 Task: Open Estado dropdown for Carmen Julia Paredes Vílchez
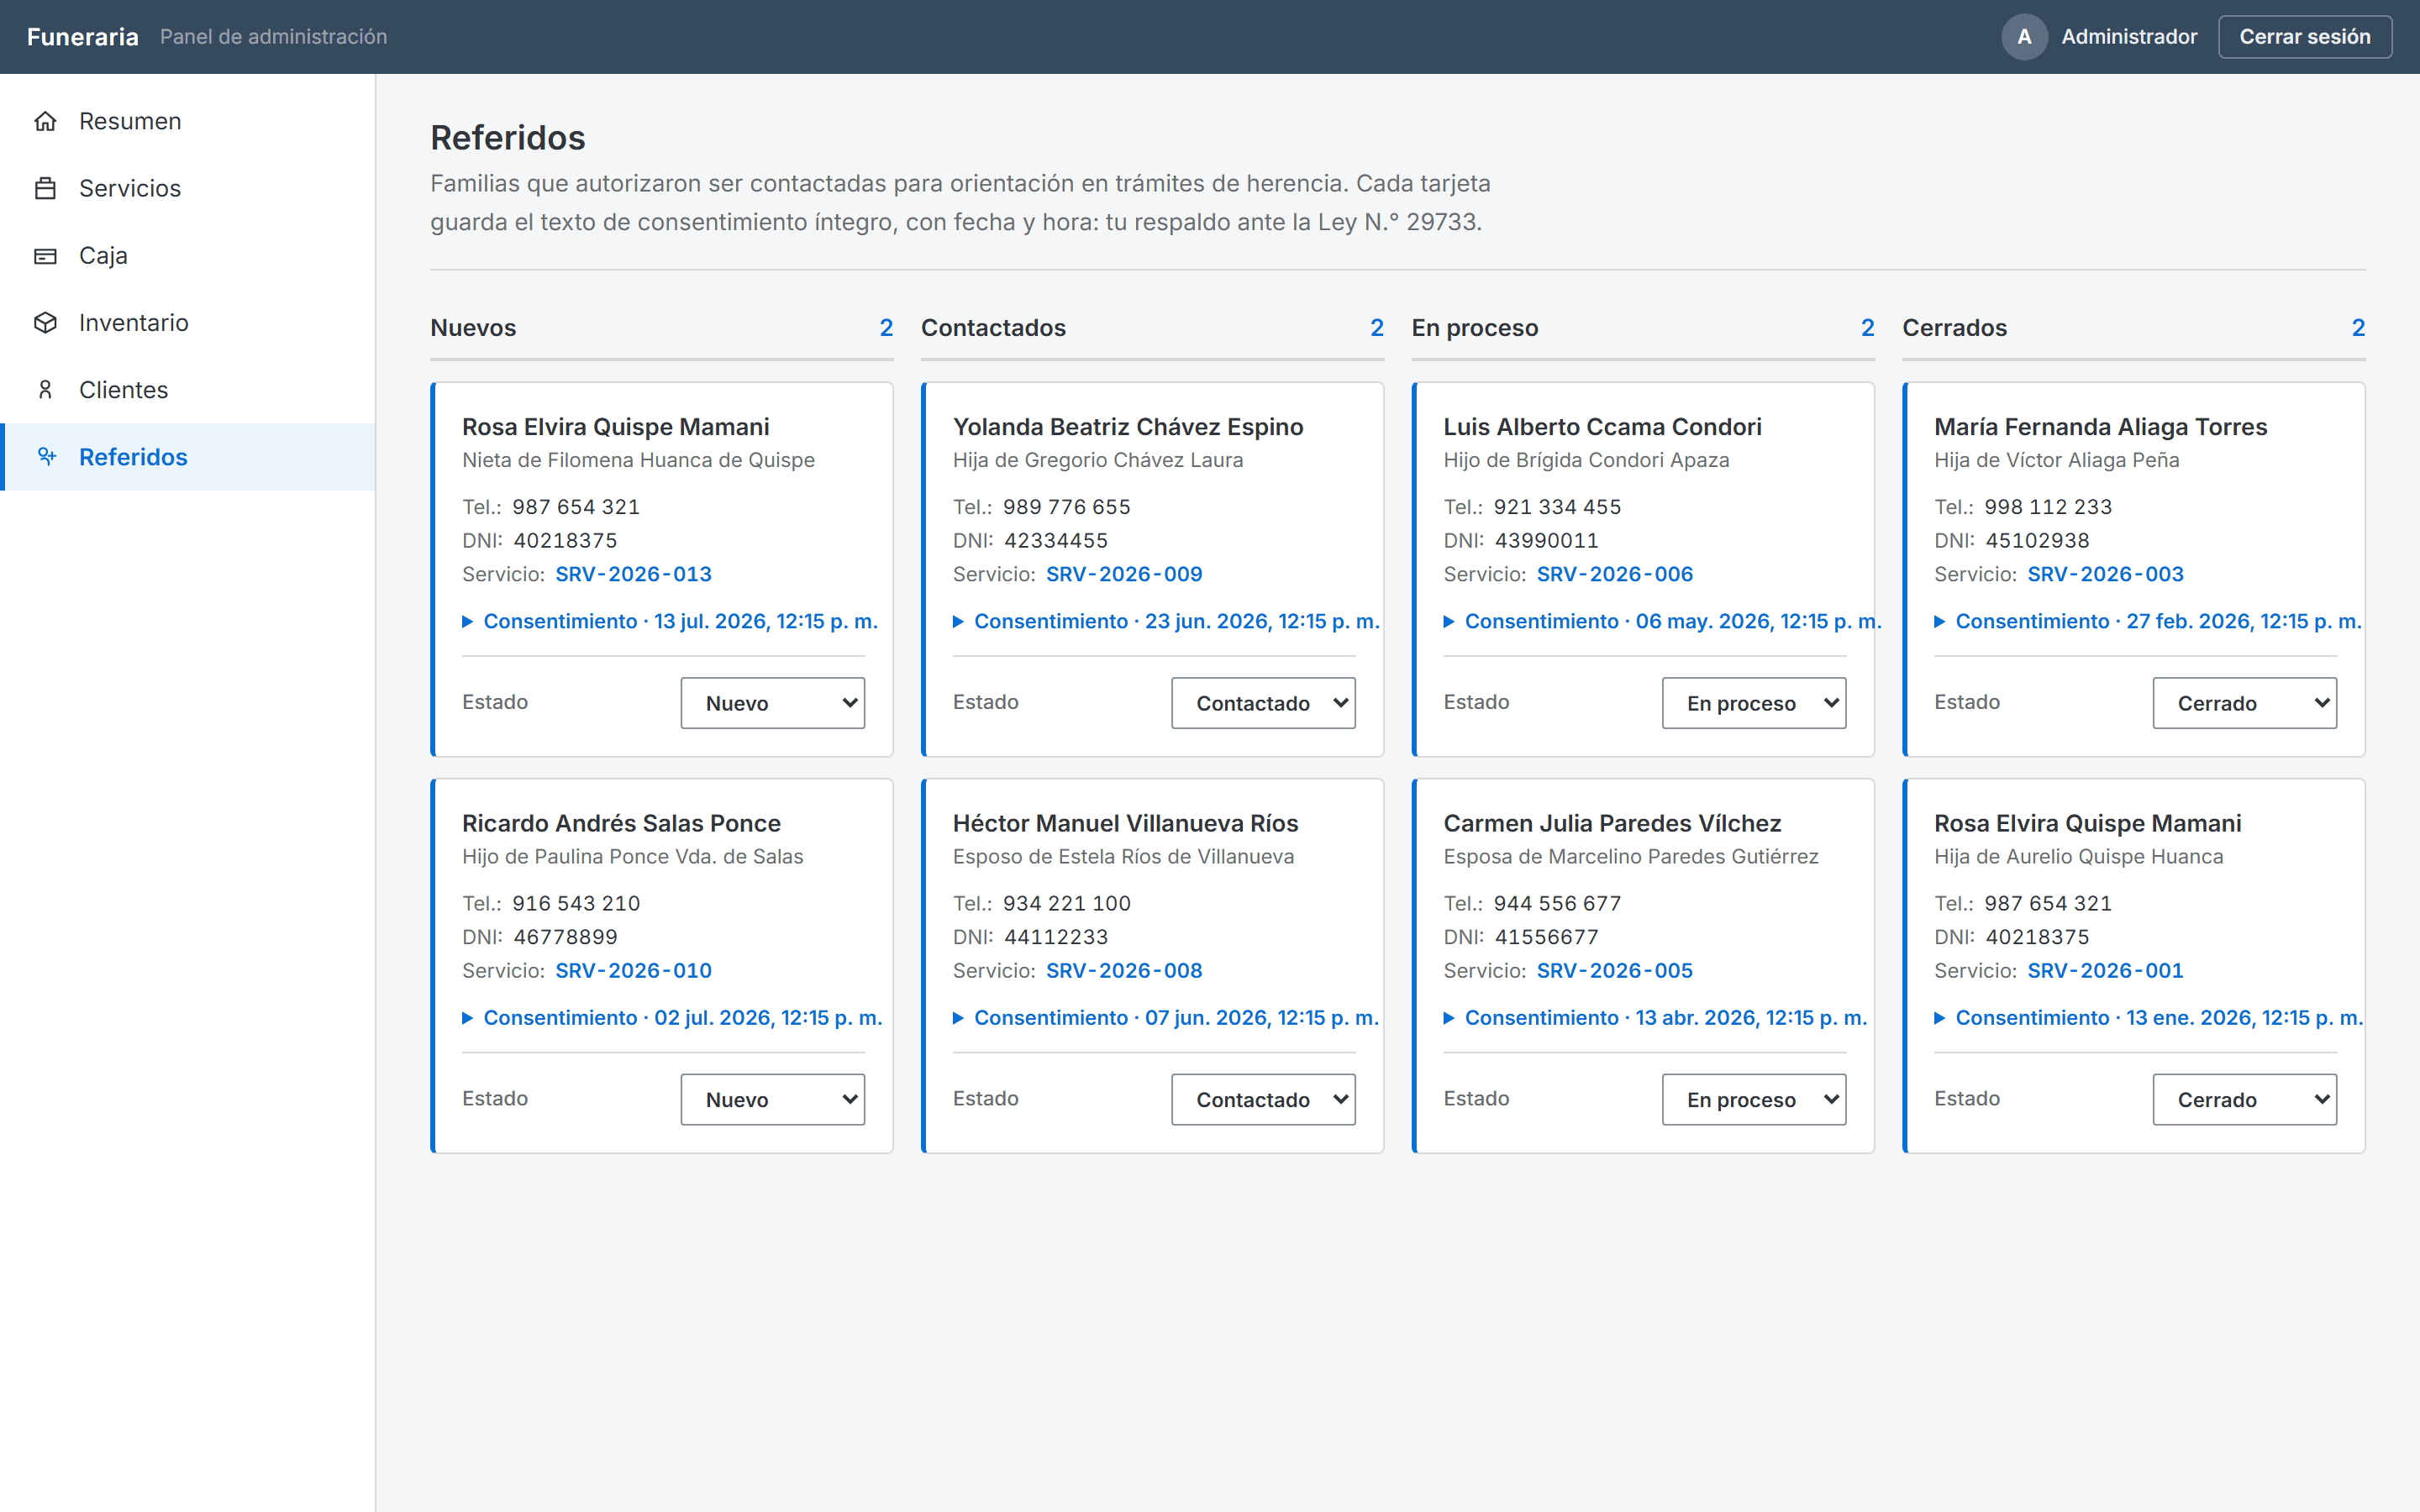click(x=1753, y=1099)
